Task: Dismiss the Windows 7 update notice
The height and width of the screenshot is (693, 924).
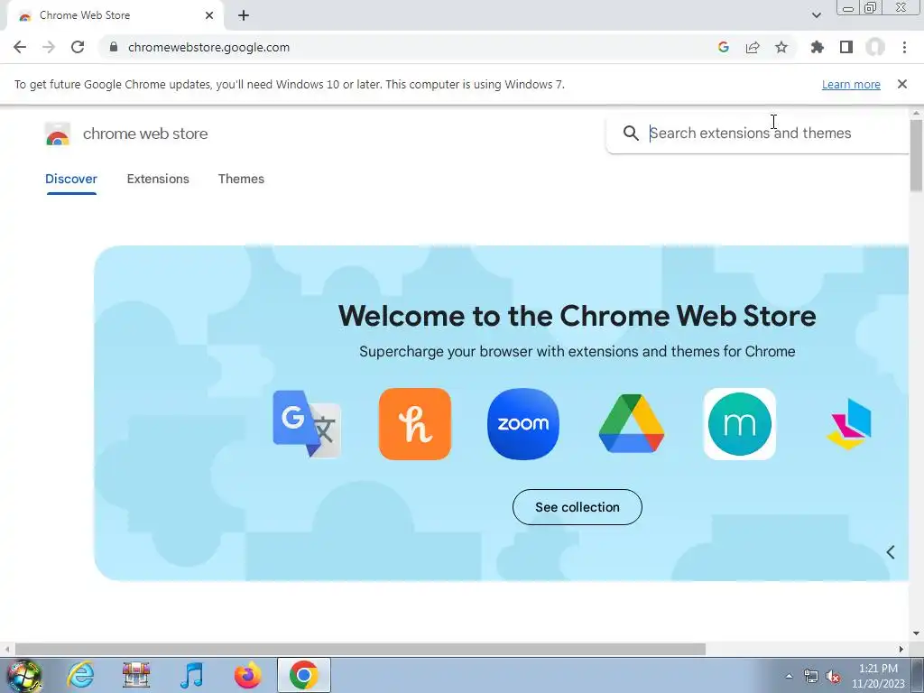Action: tap(901, 84)
